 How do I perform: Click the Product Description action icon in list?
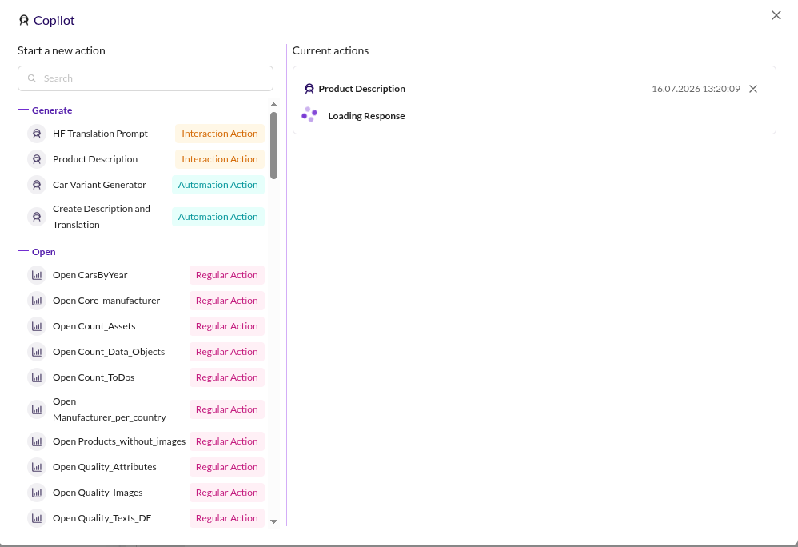(37, 159)
